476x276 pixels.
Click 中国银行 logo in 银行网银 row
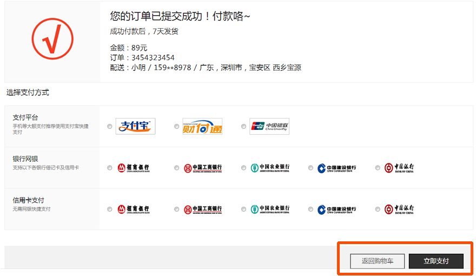[399, 168]
